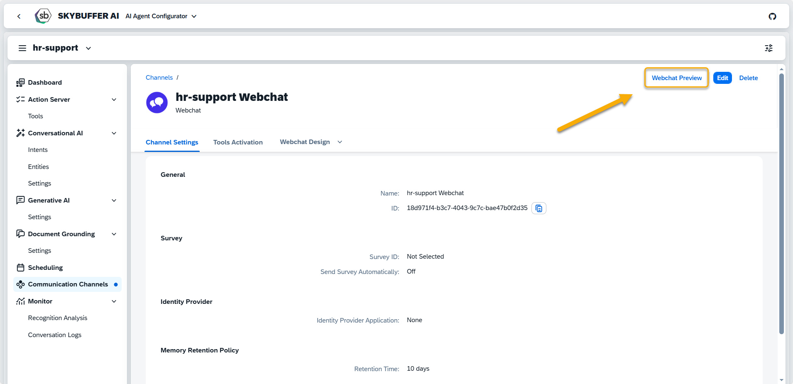Click the SkyBuffer logo icon

(43, 16)
